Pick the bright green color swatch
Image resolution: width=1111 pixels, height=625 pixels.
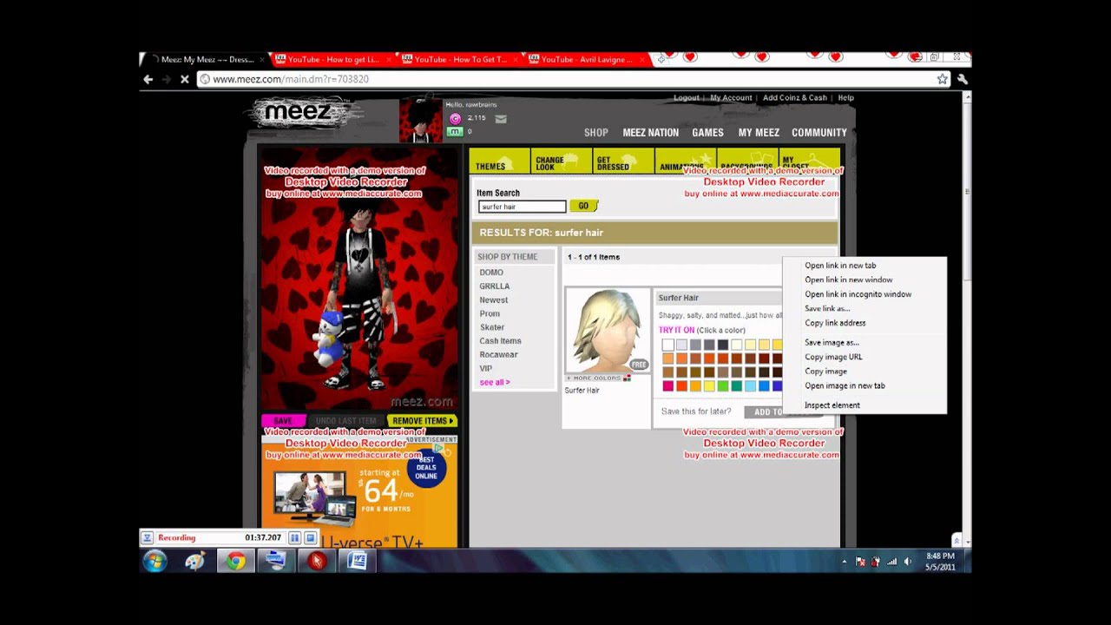click(x=723, y=386)
